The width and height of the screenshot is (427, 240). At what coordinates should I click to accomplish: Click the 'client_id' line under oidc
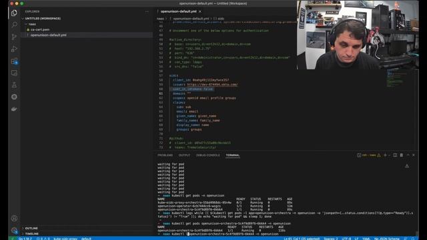pyautogui.click(x=201, y=80)
